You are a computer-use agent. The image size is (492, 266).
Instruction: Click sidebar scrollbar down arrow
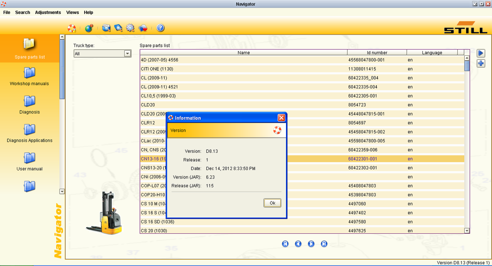(x=62, y=191)
